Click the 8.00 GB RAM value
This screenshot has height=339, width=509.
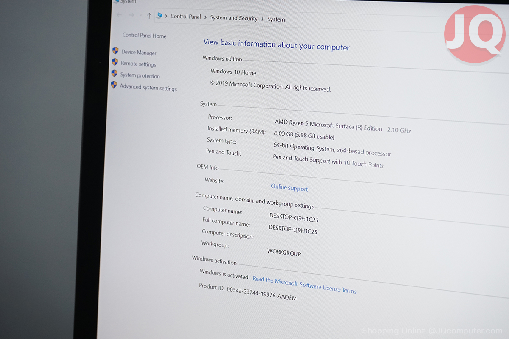pyautogui.click(x=304, y=136)
